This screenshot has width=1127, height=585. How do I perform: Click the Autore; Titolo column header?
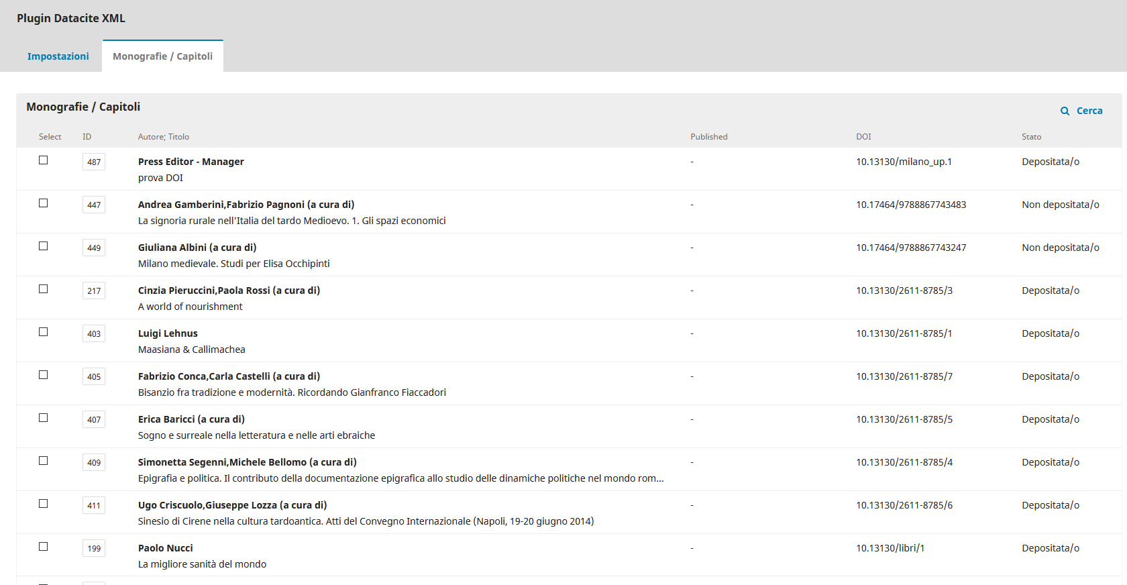tap(164, 137)
